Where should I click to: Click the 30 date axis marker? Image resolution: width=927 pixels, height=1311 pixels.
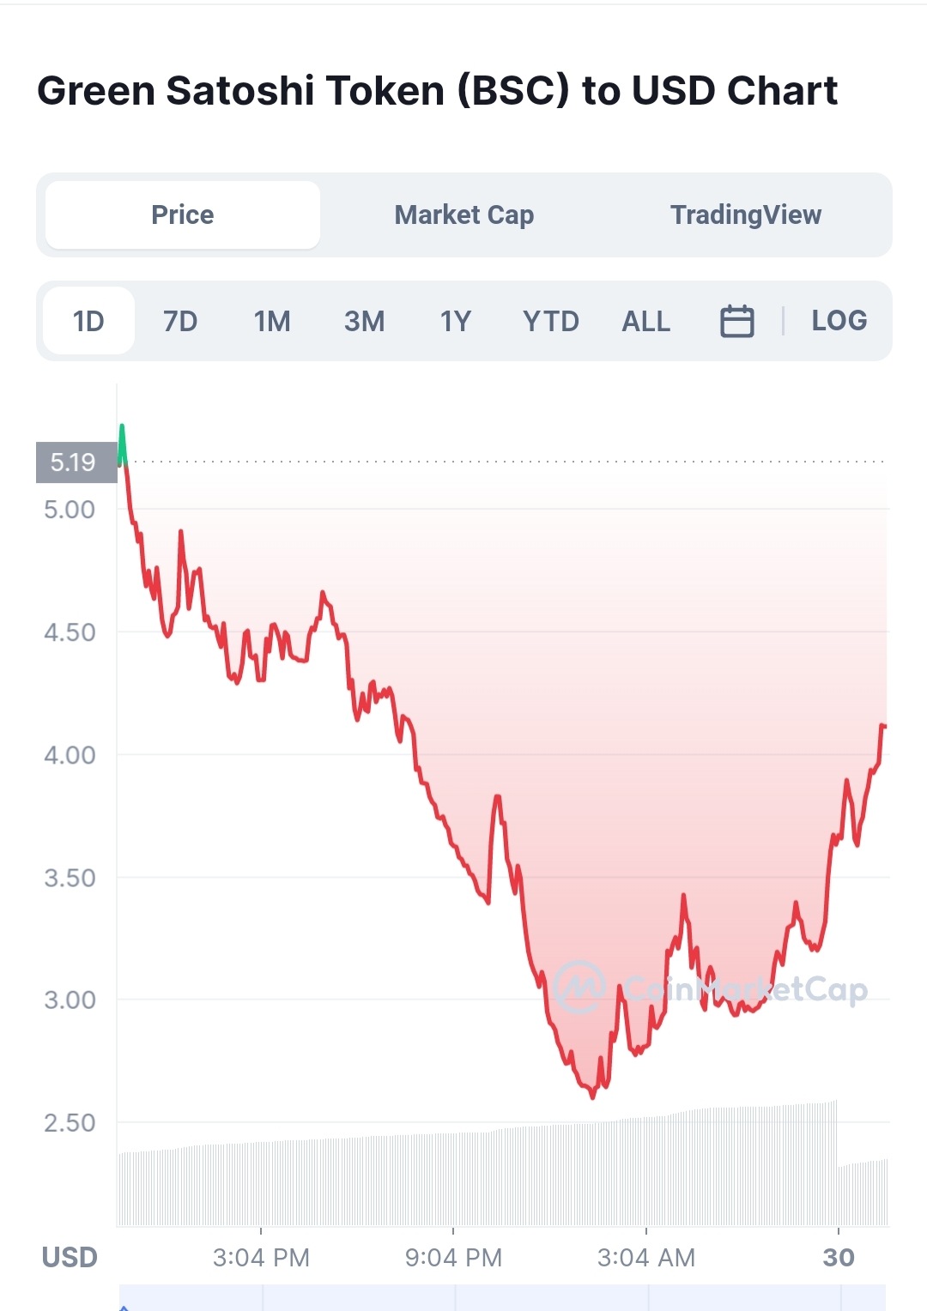tap(839, 1258)
